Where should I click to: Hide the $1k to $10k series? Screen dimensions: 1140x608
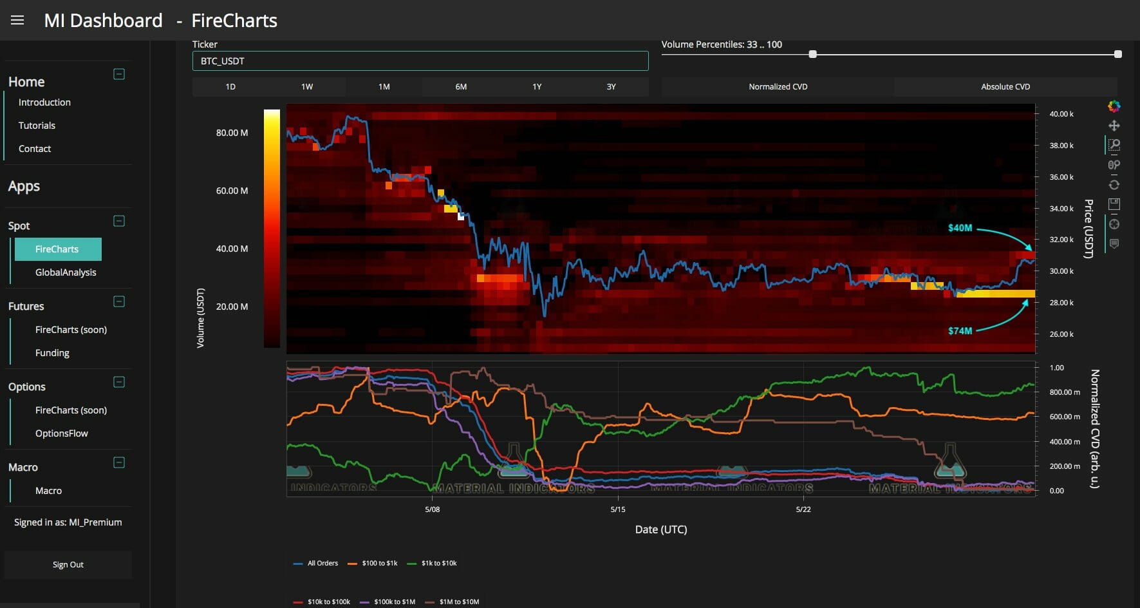(x=432, y=564)
